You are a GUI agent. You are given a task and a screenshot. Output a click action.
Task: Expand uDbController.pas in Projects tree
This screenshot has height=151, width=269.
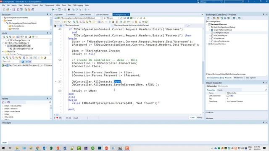point(209,36)
